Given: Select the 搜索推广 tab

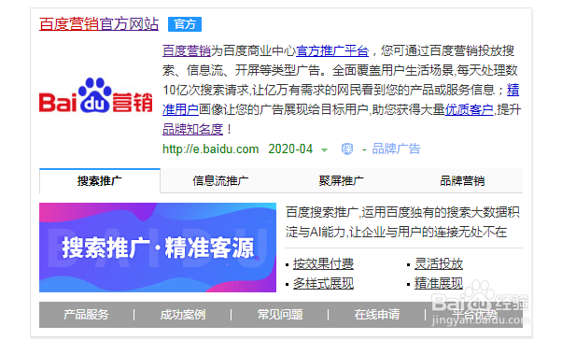Looking at the screenshot, I should [100, 181].
